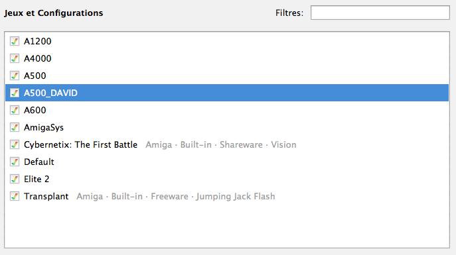Select the A1200 configuration
Screen dimensions: 456x255
click(x=227, y=41)
